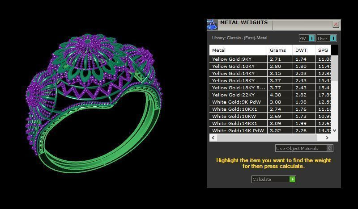This screenshot has width=358, height=209.
Task: Select the White Gold:10KW row
Action: [x=270, y=116]
